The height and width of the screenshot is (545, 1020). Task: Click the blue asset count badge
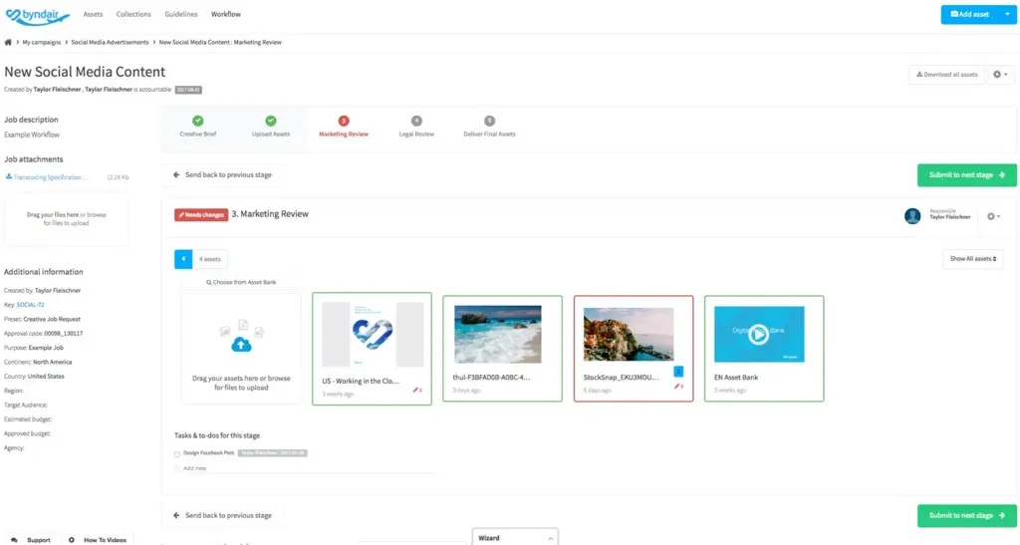pyautogui.click(x=183, y=259)
